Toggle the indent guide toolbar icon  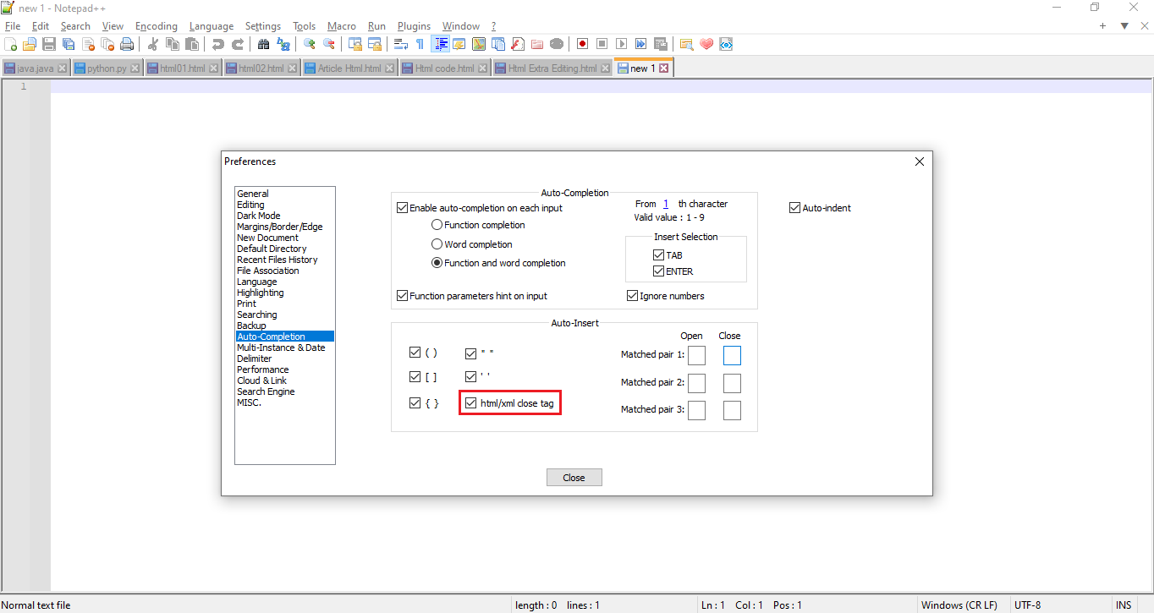tap(441, 44)
